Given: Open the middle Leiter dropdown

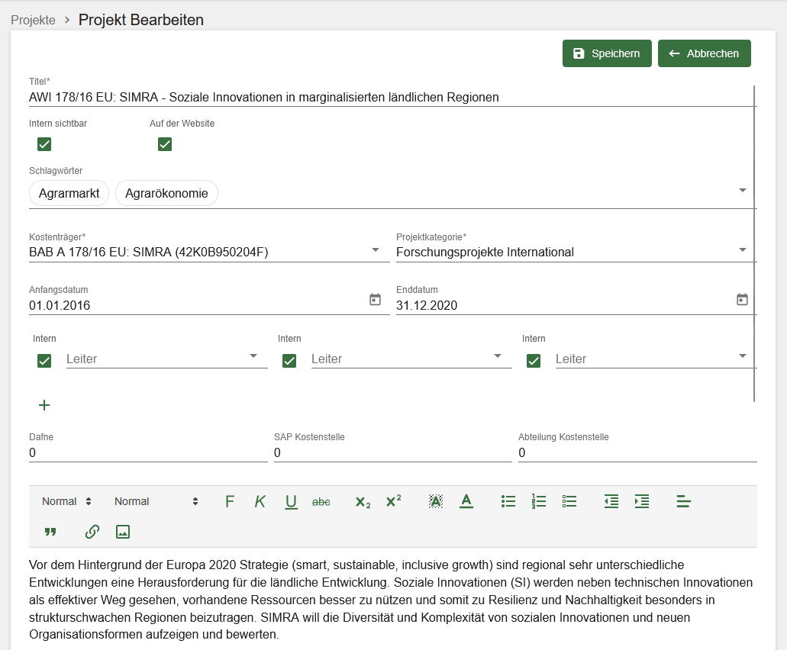Looking at the screenshot, I should [x=411, y=359].
